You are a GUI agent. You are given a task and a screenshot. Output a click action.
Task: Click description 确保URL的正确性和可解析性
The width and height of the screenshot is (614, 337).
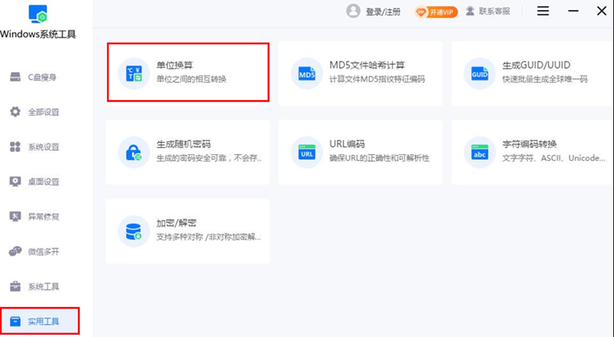[x=379, y=158]
